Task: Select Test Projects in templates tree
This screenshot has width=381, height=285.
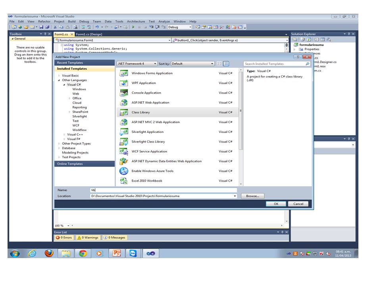Action: pyautogui.click(x=71, y=157)
